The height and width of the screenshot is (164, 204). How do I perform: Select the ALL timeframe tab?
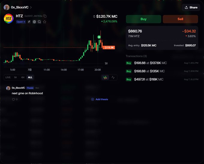point(30,77)
